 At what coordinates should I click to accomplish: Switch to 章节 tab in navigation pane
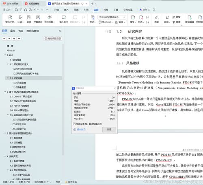[13, 31]
